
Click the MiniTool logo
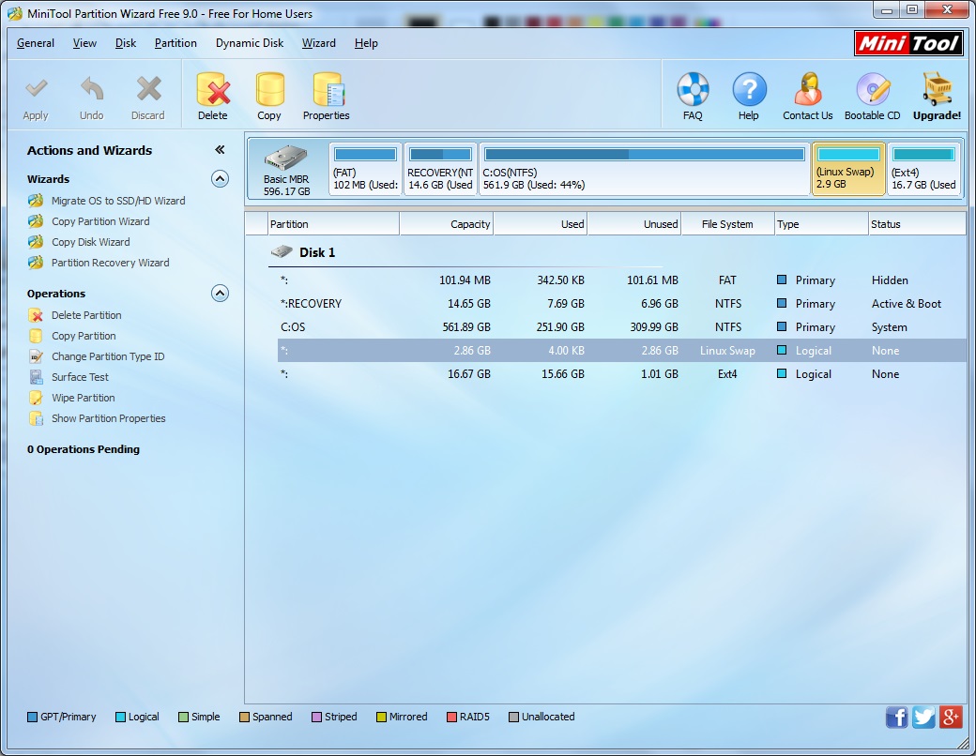coord(908,43)
